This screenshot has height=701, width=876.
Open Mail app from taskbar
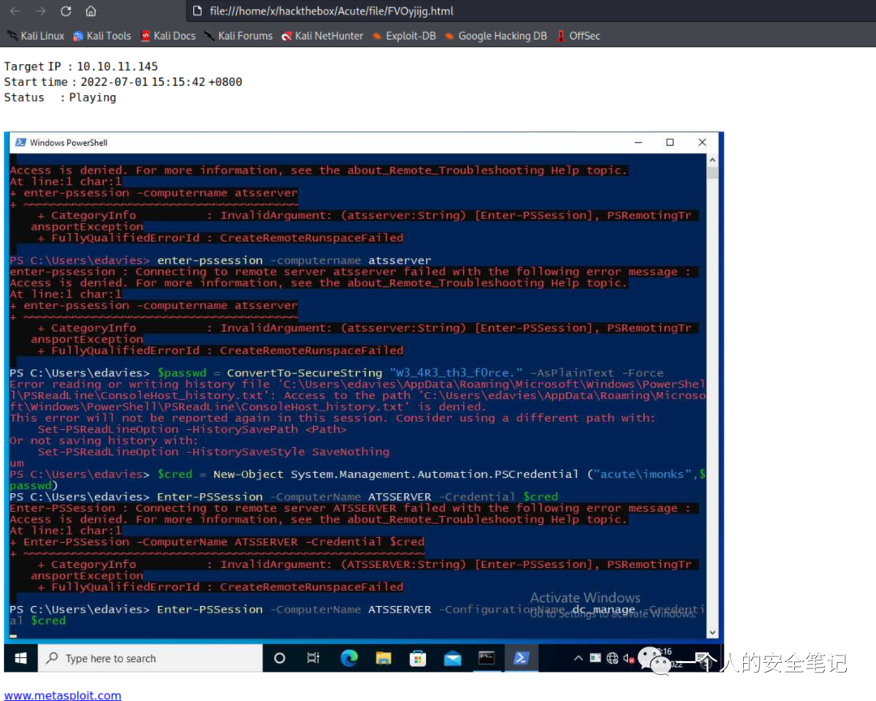pyautogui.click(x=453, y=658)
